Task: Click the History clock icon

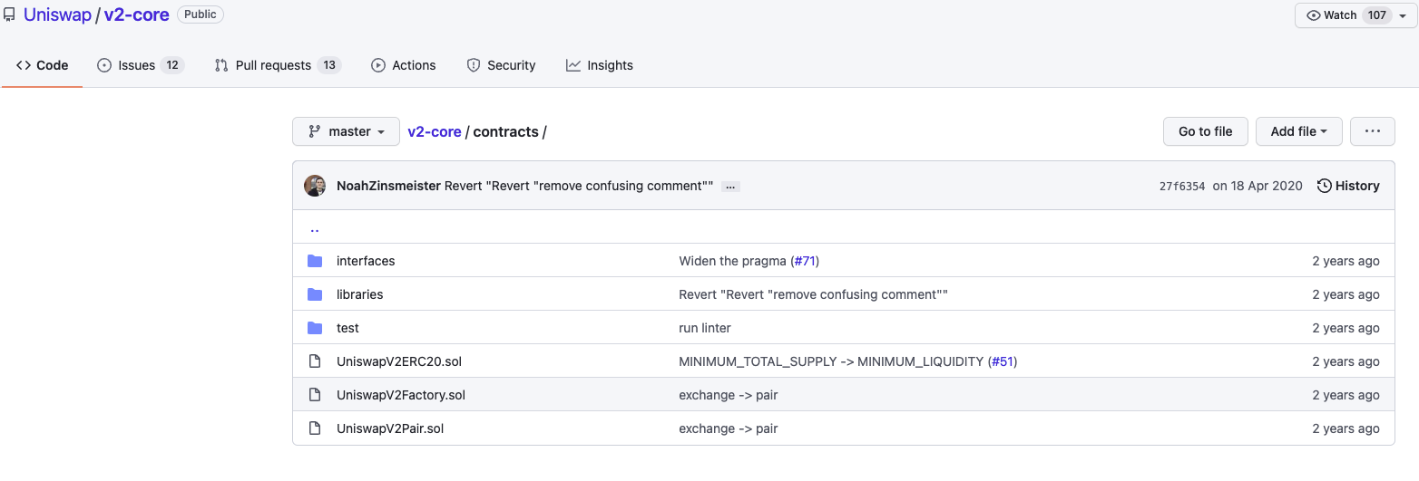Action: [1325, 186]
